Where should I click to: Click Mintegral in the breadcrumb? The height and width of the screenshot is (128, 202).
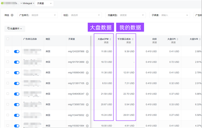click(x=27, y=3)
